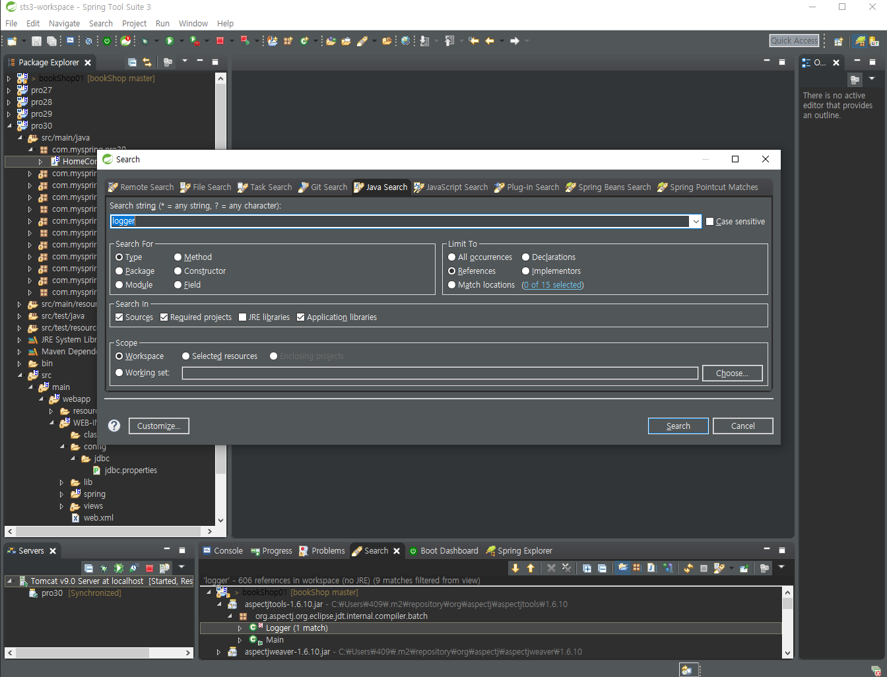Switch to Spring Beans Search tab
887x677 pixels.
click(608, 187)
